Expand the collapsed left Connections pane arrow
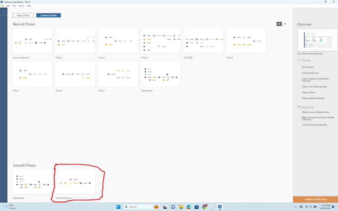Screen dimensions: 338x211 click(3, 11)
